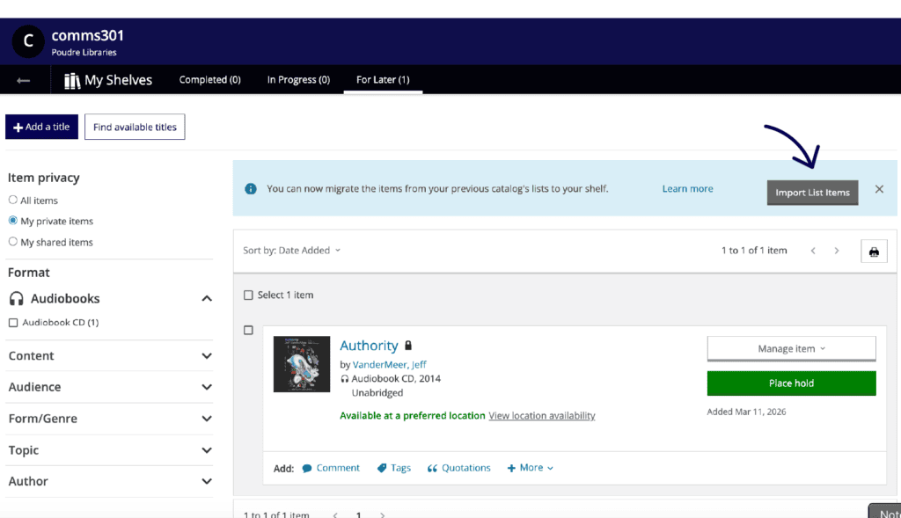The width and height of the screenshot is (901, 518).
Task: Open the Sort by Date Added dropdown
Action: click(291, 251)
